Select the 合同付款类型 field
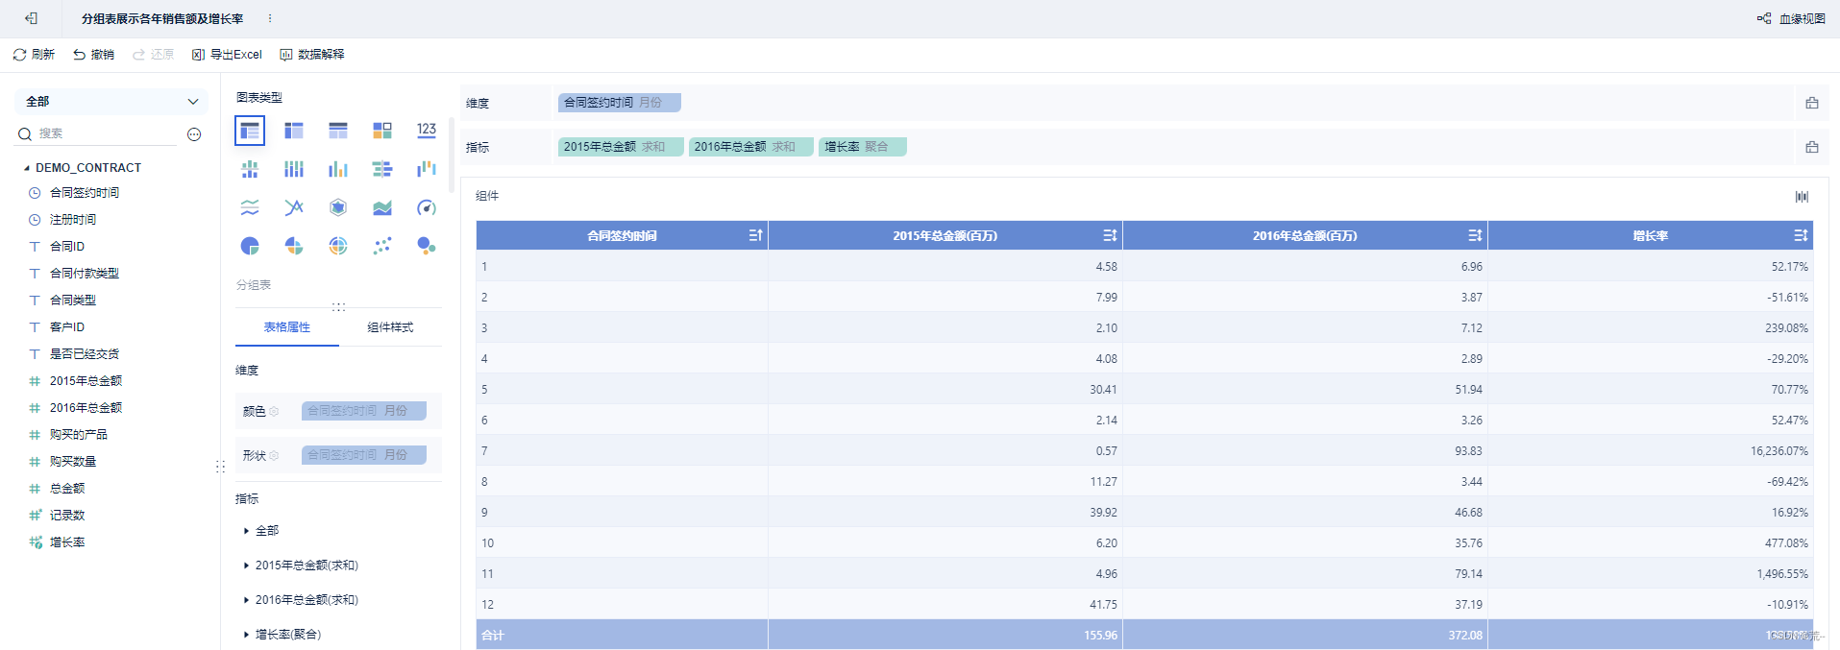 [x=85, y=274]
